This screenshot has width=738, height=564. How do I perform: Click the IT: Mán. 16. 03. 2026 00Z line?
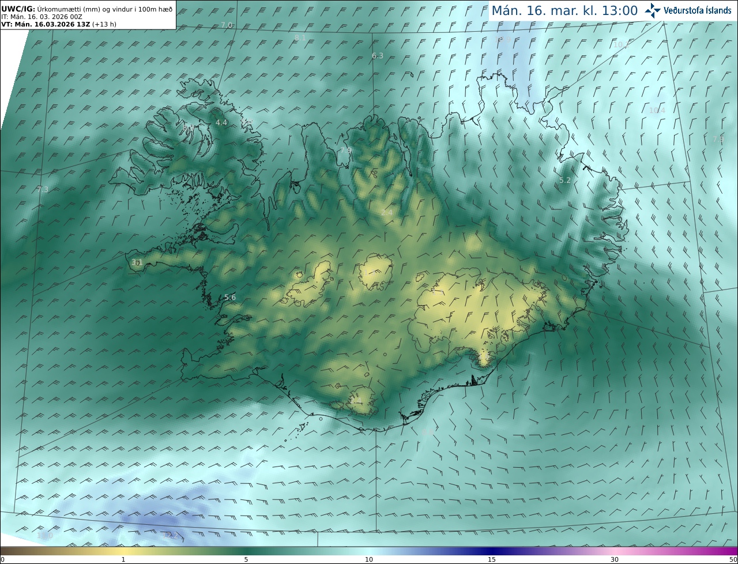tap(42, 17)
